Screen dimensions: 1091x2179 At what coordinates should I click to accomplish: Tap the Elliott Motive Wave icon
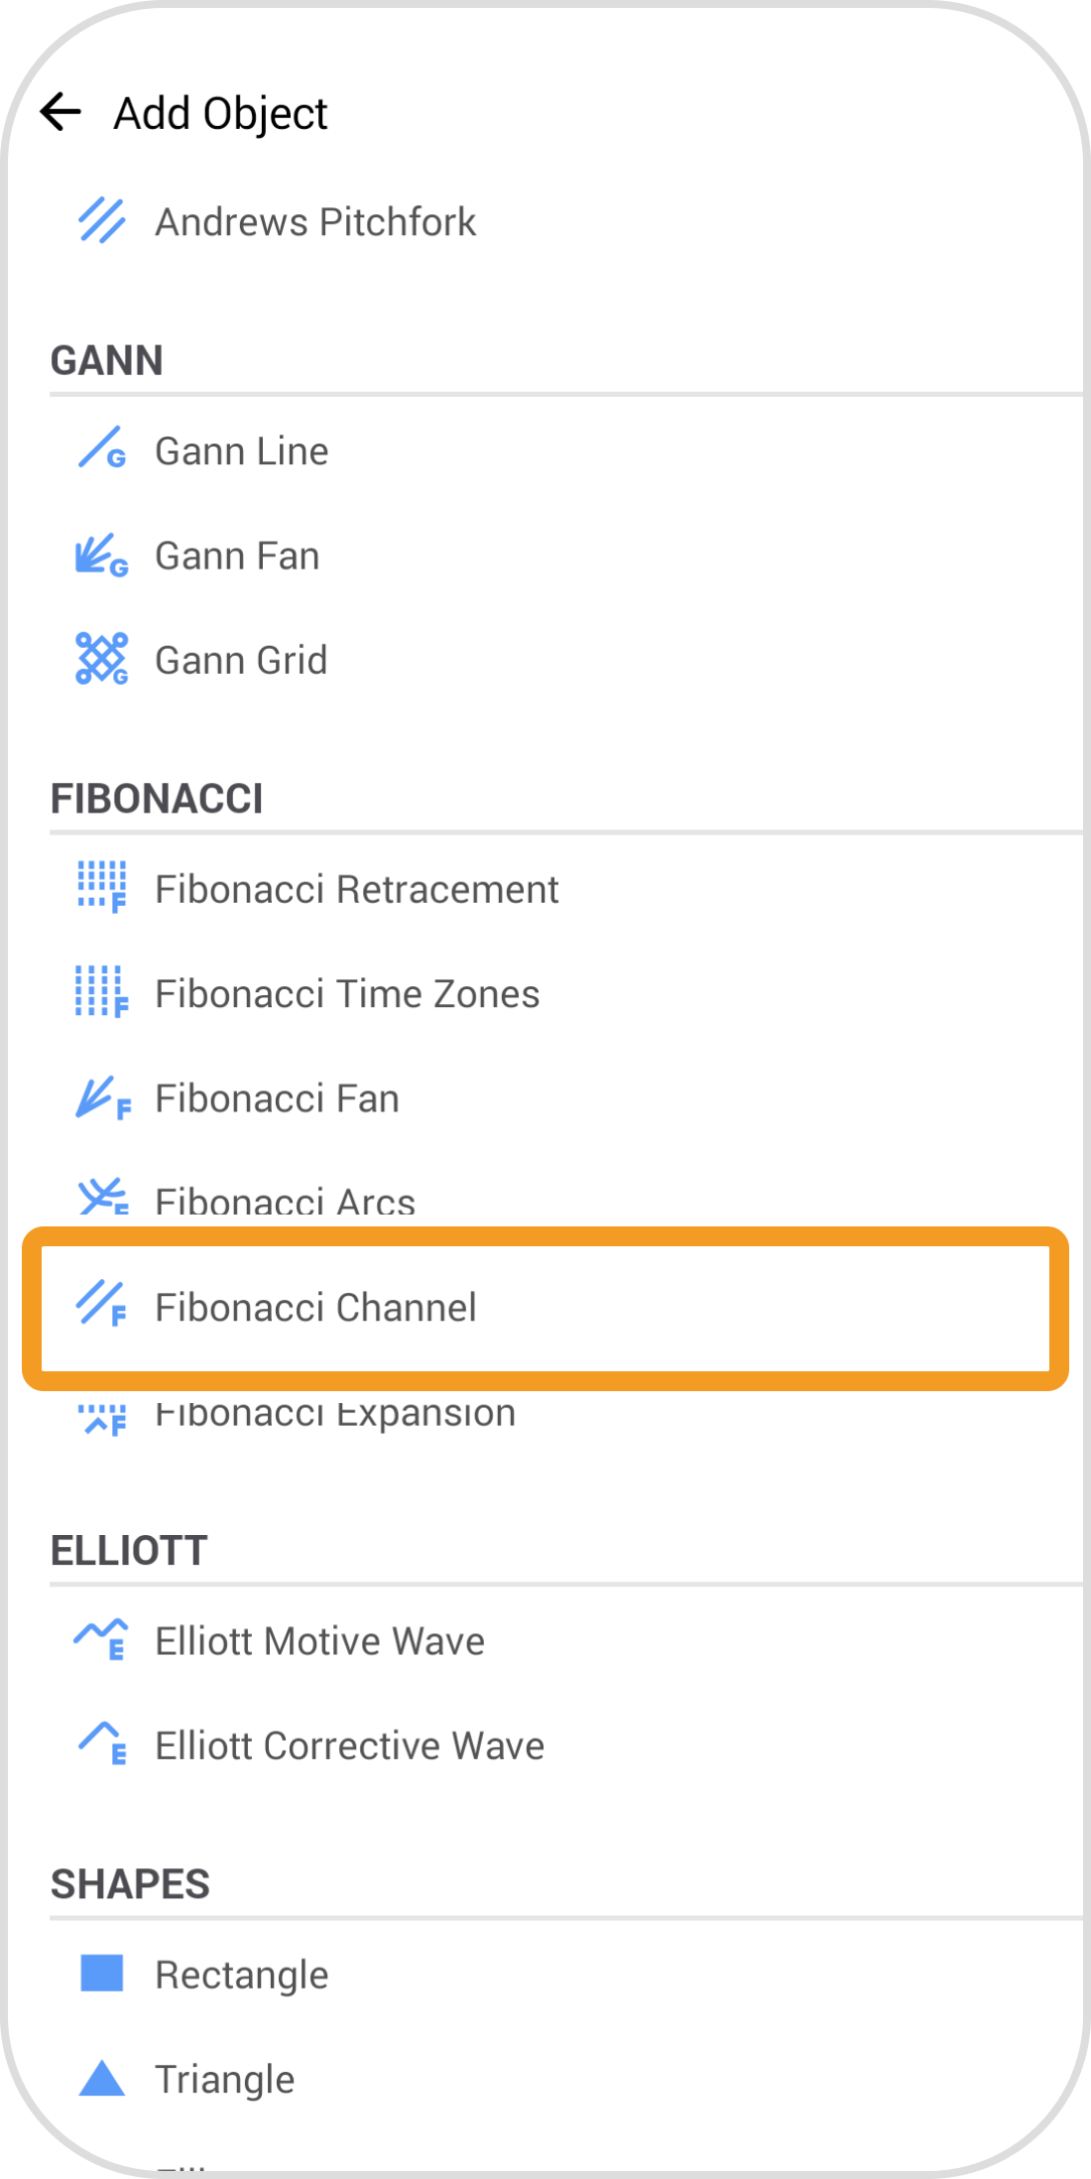click(101, 1640)
